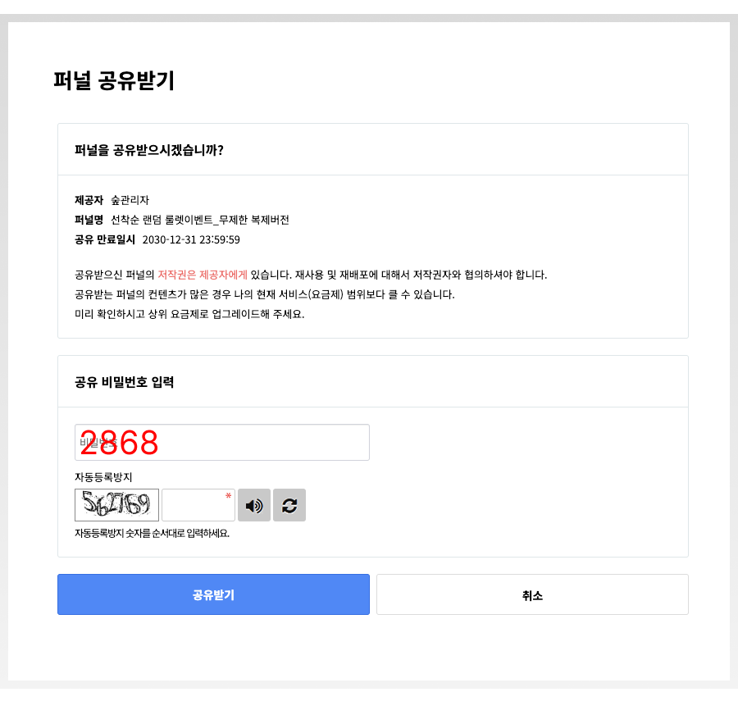Play the audio captcha with speaker icon
Screen dimensions: 738x701
254,505
